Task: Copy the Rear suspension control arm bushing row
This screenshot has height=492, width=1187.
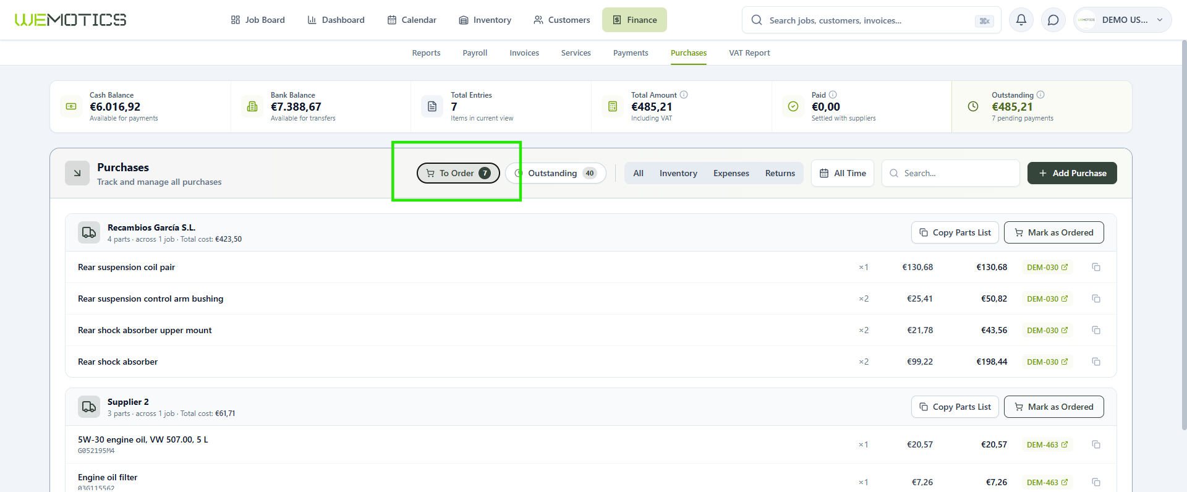Action: point(1096,299)
